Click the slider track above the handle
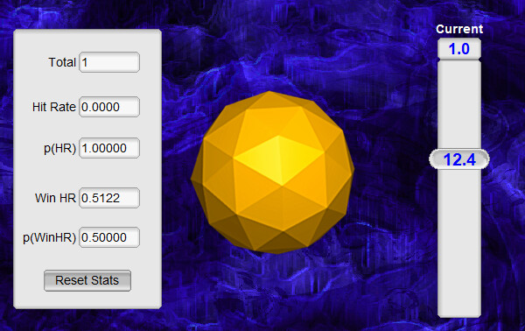The image size is (525, 331). tap(459, 104)
